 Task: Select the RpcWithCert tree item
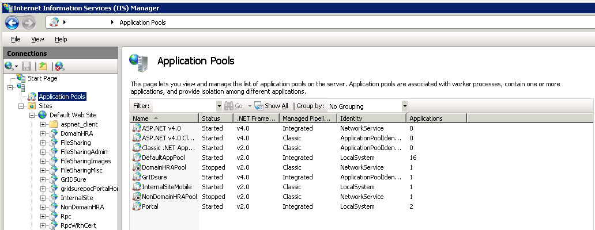click(x=78, y=225)
